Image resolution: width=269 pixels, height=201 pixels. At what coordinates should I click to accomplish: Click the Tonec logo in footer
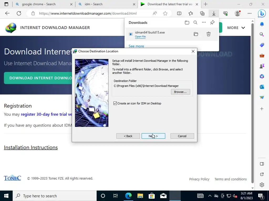click(13, 178)
